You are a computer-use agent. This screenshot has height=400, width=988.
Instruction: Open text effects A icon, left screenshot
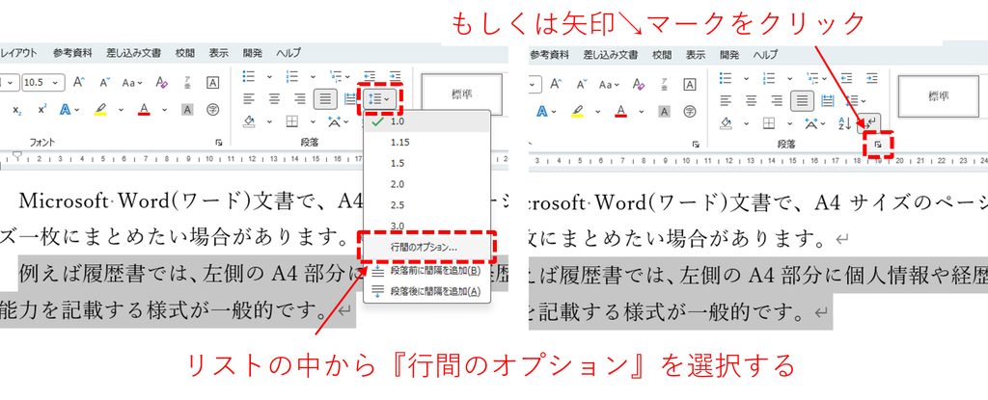point(65,110)
